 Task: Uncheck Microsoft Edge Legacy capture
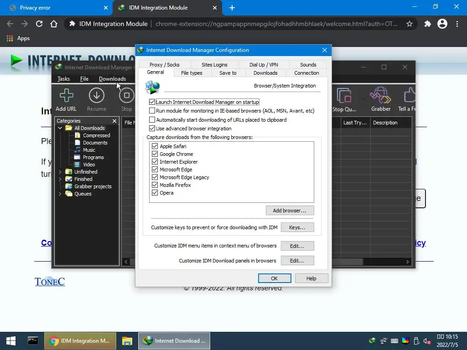[155, 177]
